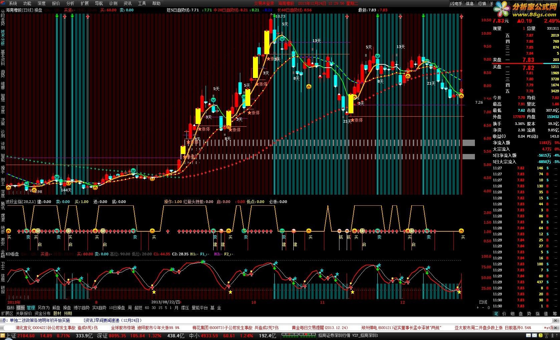Click the 10.73 peak price marker
This screenshot has height=340, width=560.
click(x=280, y=16)
